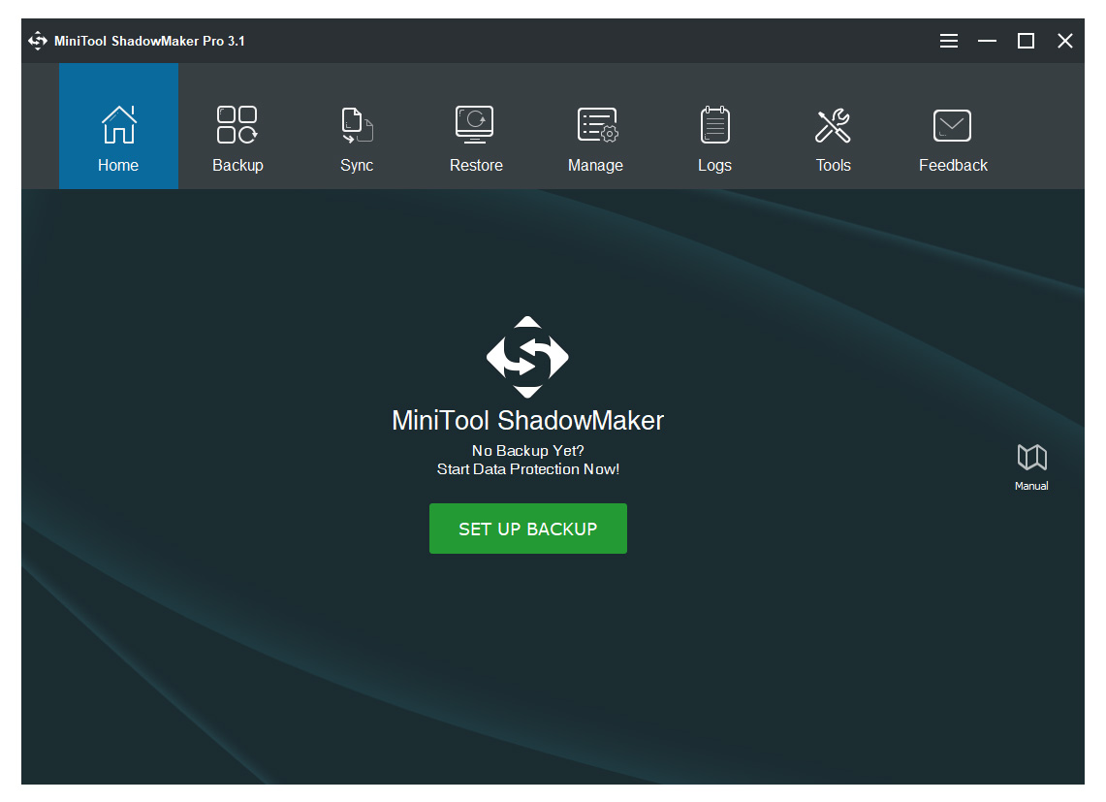The width and height of the screenshot is (1106, 802).
Task: Click the "Logs" tab label
Action: tap(714, 165)
